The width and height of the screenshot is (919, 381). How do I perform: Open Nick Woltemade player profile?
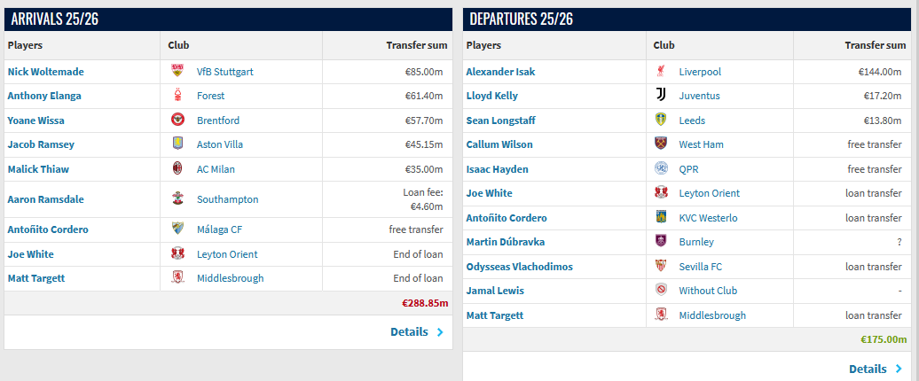click(x=46, y=72)
